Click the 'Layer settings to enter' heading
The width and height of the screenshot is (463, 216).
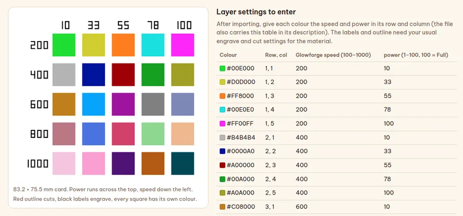tap(256, 12)
